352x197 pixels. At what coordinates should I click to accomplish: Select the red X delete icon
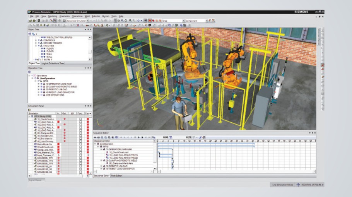(x=78, y=25)
